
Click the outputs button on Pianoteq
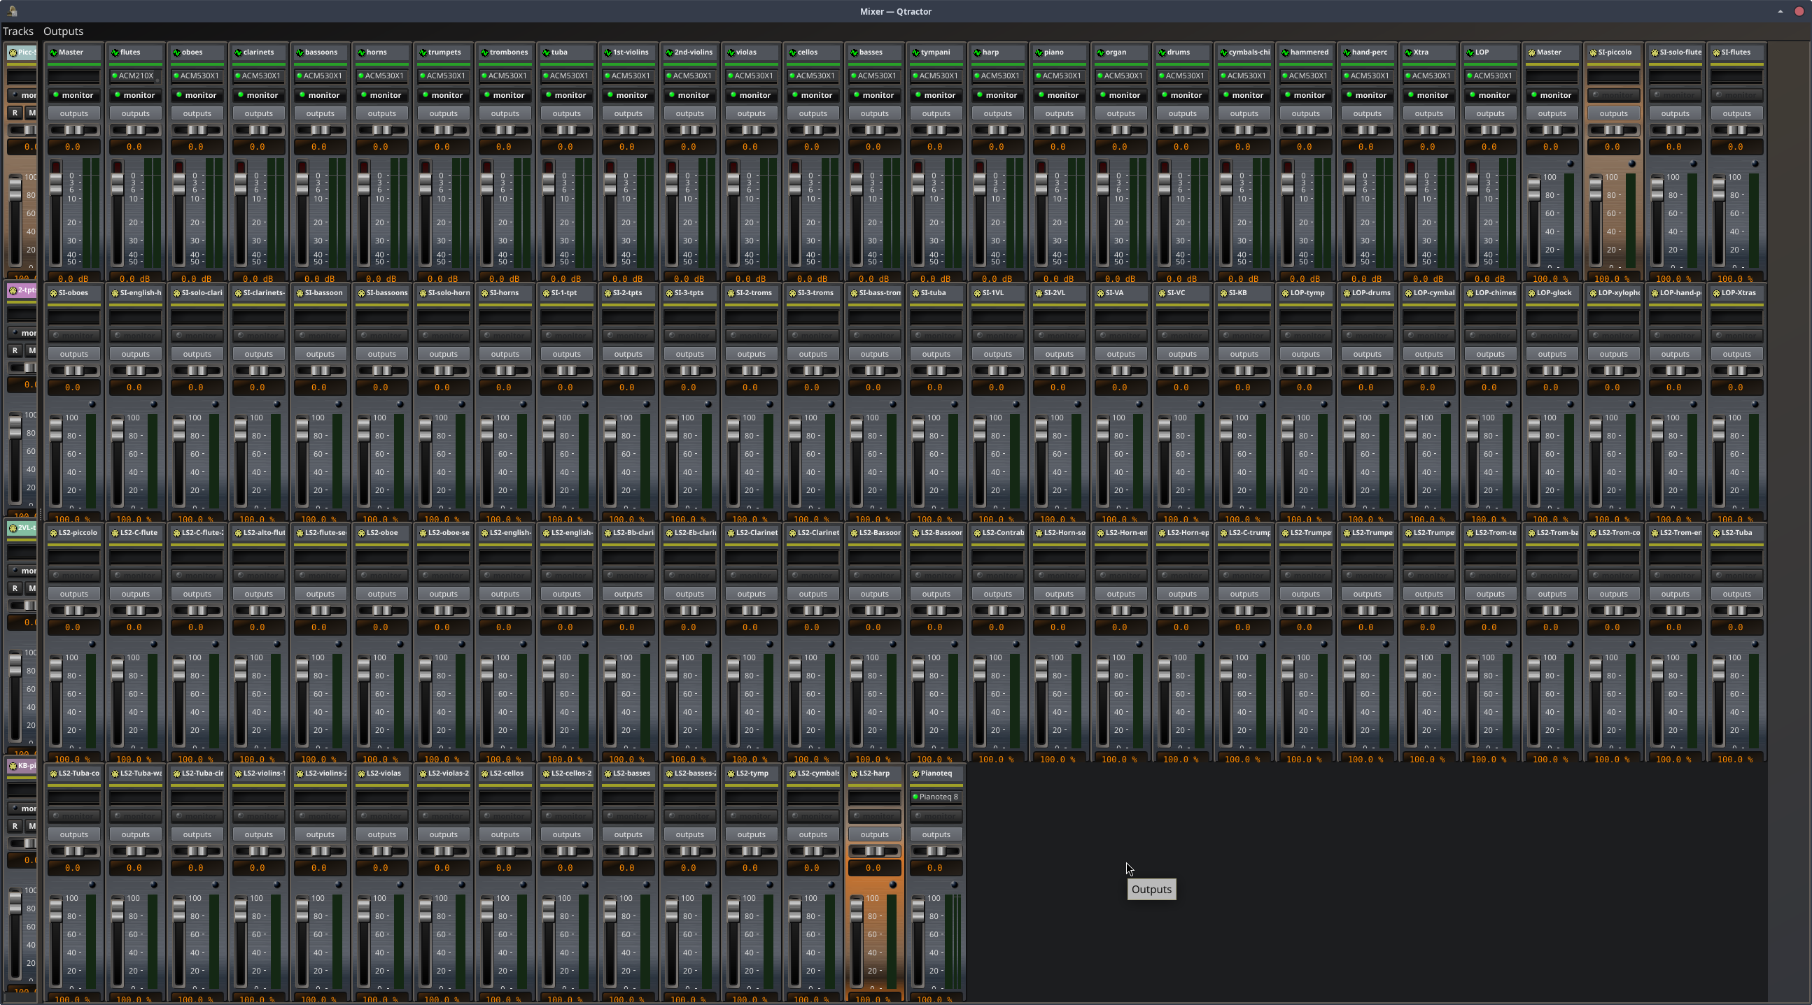(x=936, y=834)
